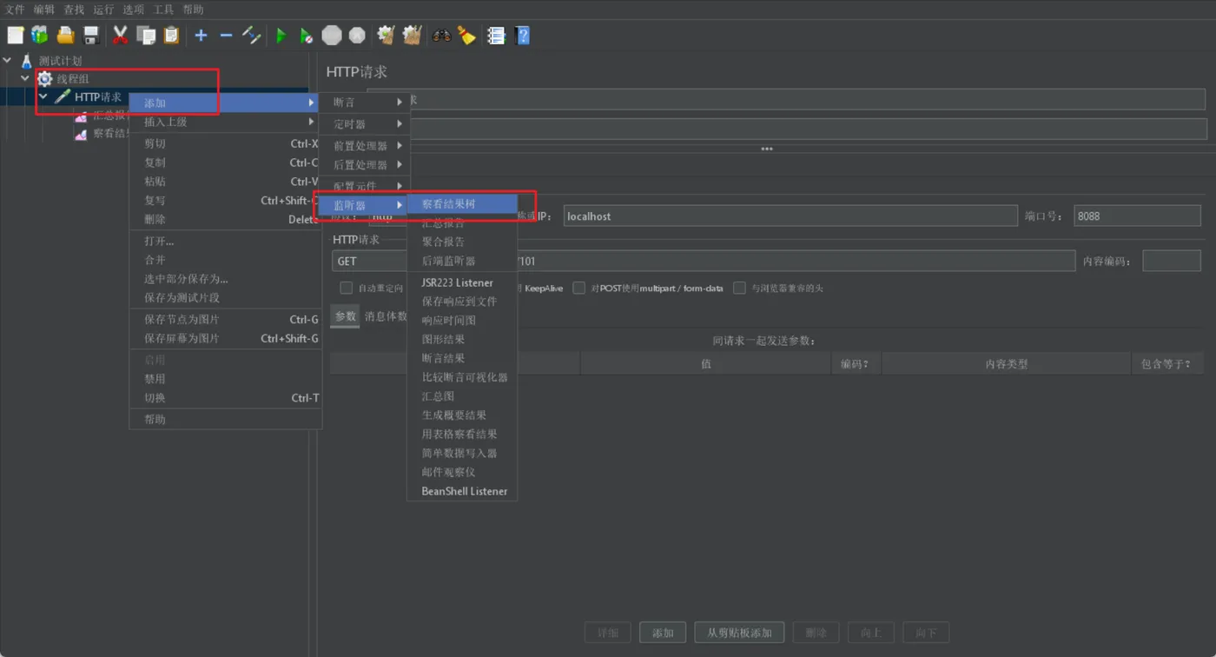Image resolution: width=1216 pixels, height=657 pixels.
Task: Click the 线程组 gear icon
Action: [44, 79]
